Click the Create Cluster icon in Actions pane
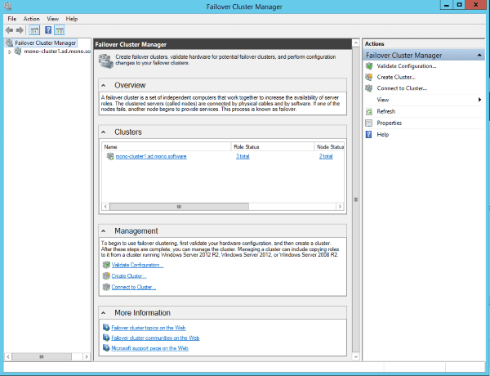The height and width of the screenshot is (376, 490). click(x=369, y=77)
